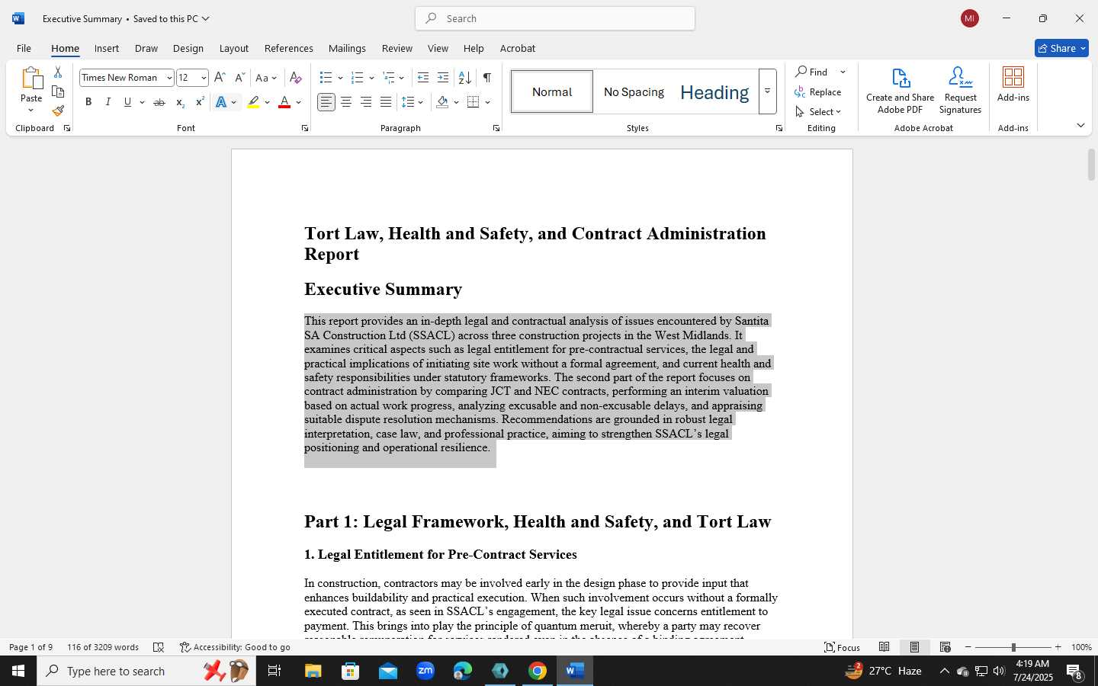Click Find in the Editing group

tap(813, 72)
